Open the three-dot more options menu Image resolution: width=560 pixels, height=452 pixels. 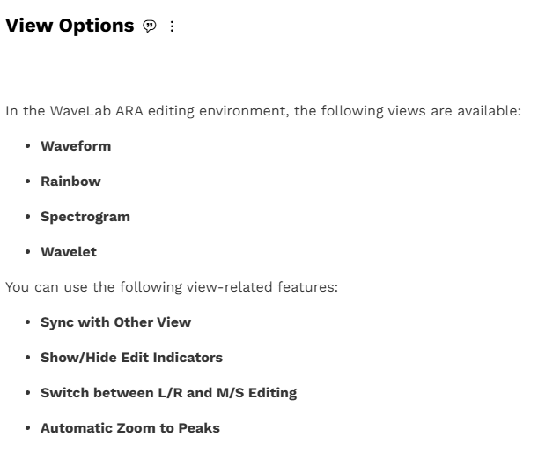172,26
